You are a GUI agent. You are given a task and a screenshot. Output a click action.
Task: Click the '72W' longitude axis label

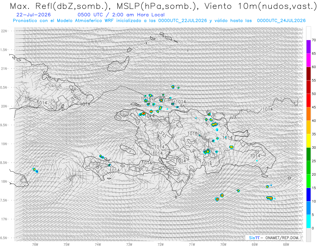160,245
